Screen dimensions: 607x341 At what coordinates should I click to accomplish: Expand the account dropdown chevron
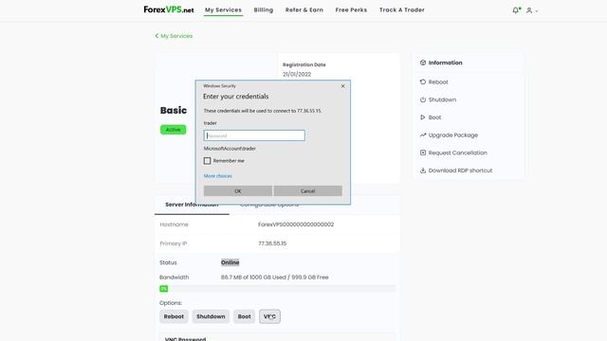click(537, 10)
